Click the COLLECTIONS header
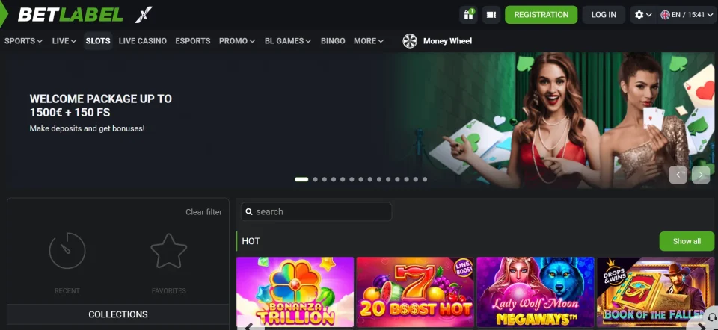This screenshot has height=330, width=718. (118, 314)
